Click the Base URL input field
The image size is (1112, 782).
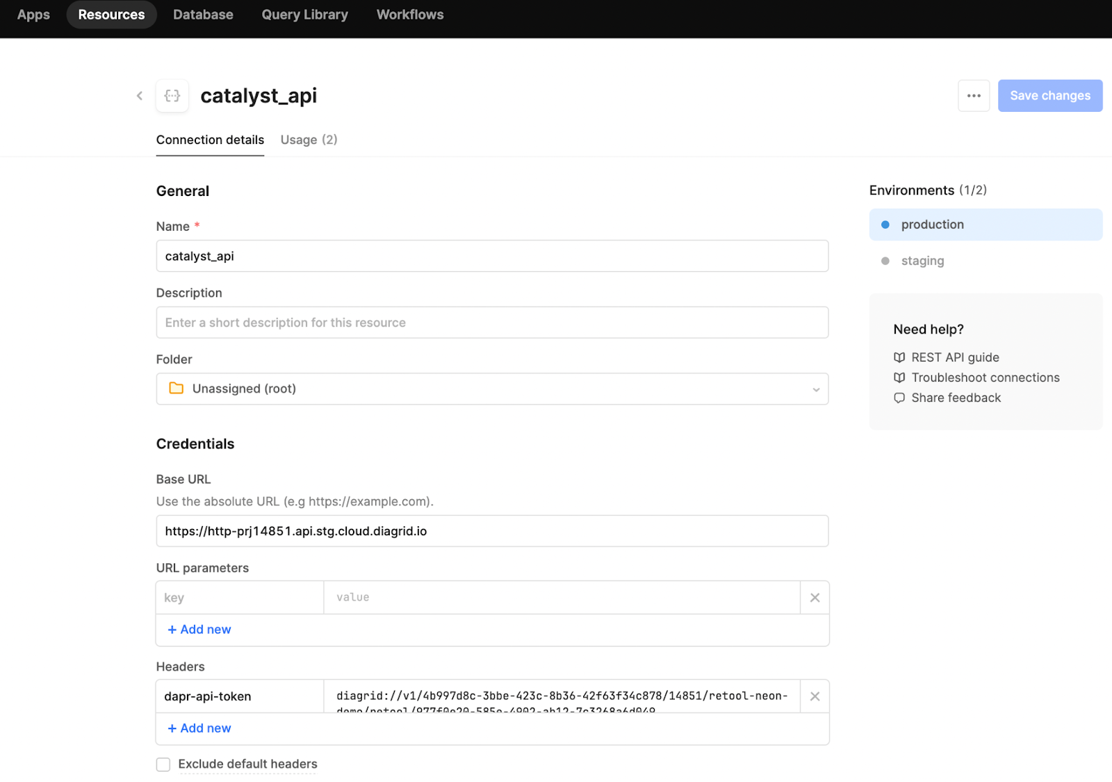(x=492, y=531)
